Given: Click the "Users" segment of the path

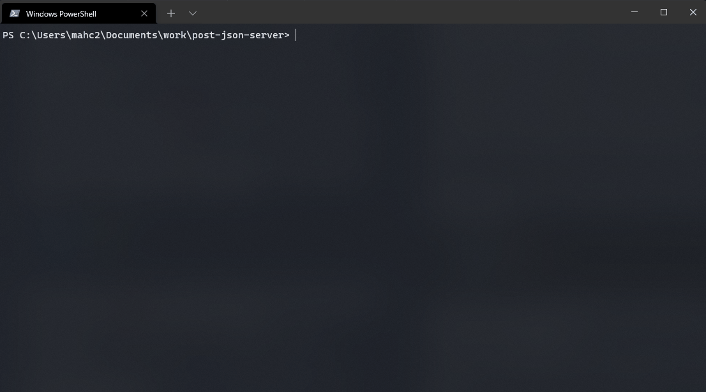Looking at the screenshot, I should point(51,35).
